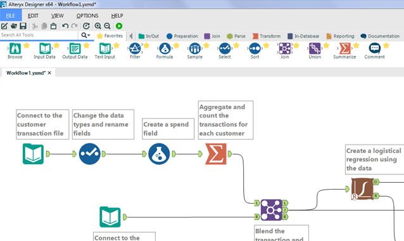
Task: Select the Join node on canvas
Action: tap(271, 210)
